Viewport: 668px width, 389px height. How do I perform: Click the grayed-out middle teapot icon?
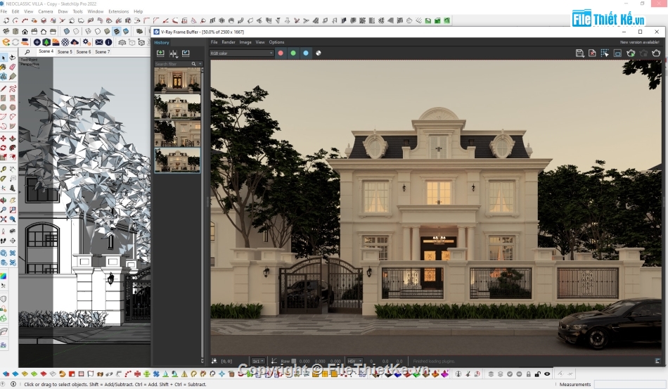point(643,53)
